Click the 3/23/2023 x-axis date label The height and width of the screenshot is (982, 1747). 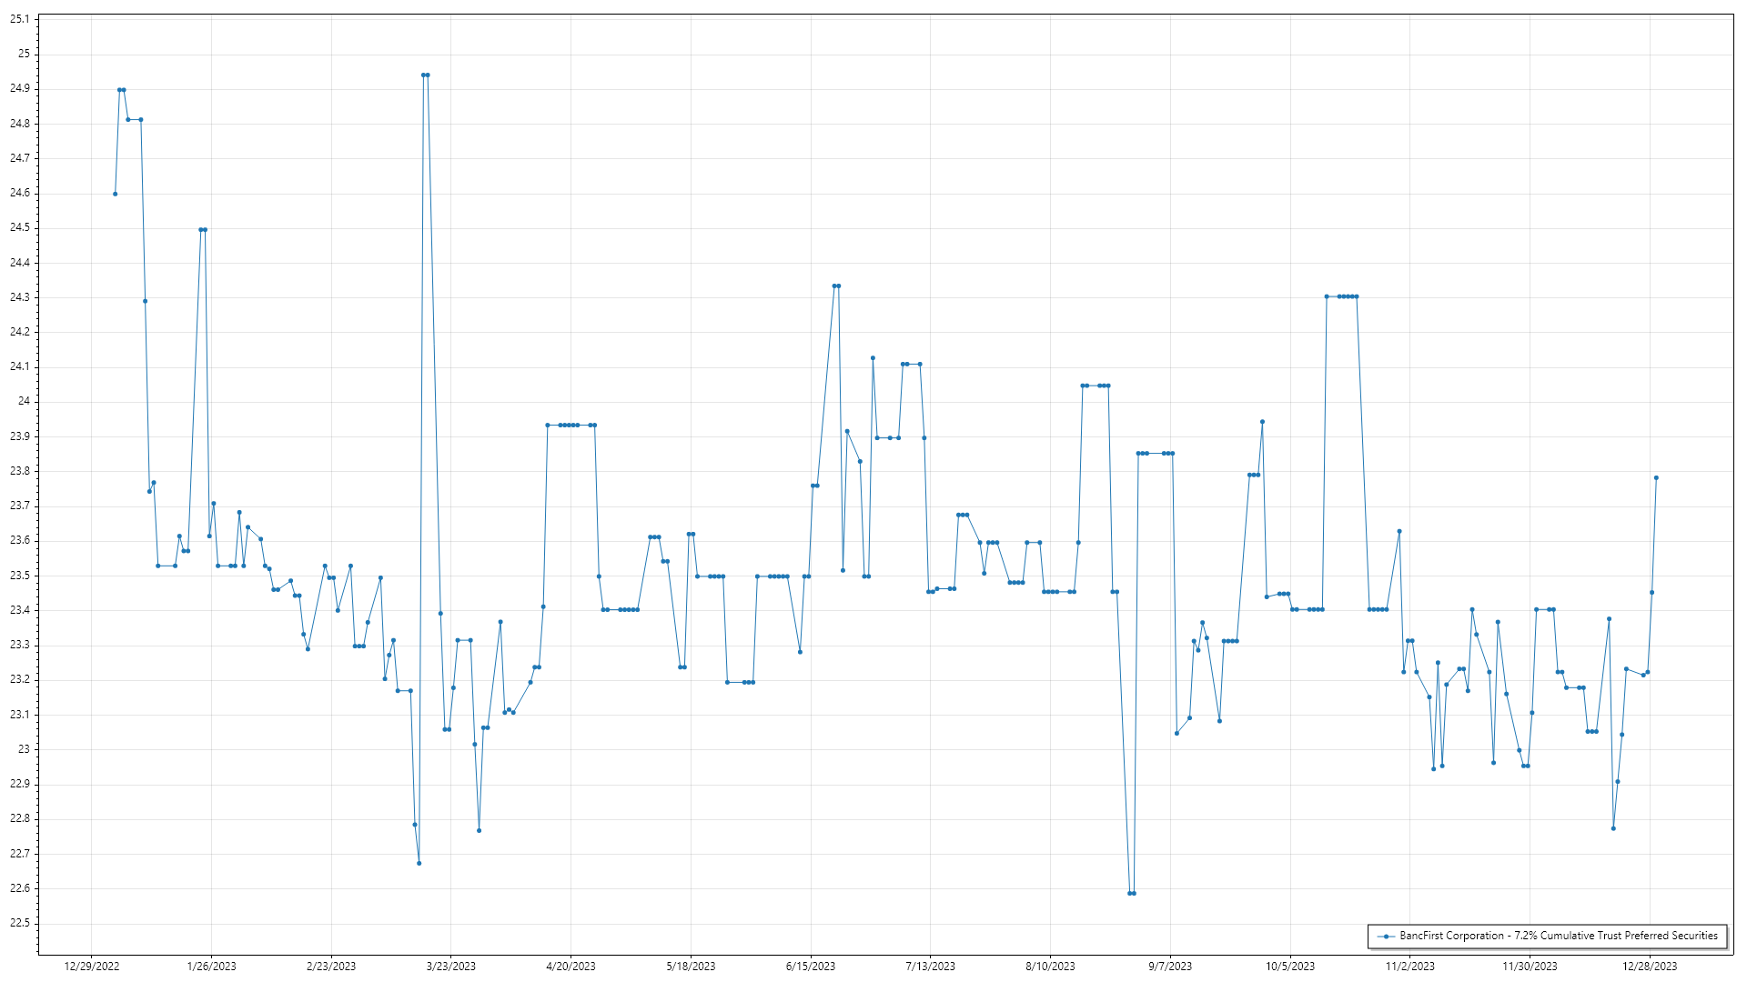451,967
